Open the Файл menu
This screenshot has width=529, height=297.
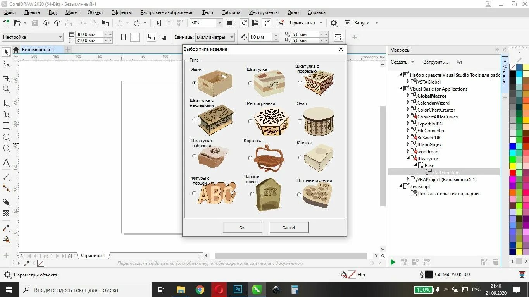(x=10, y=12)
